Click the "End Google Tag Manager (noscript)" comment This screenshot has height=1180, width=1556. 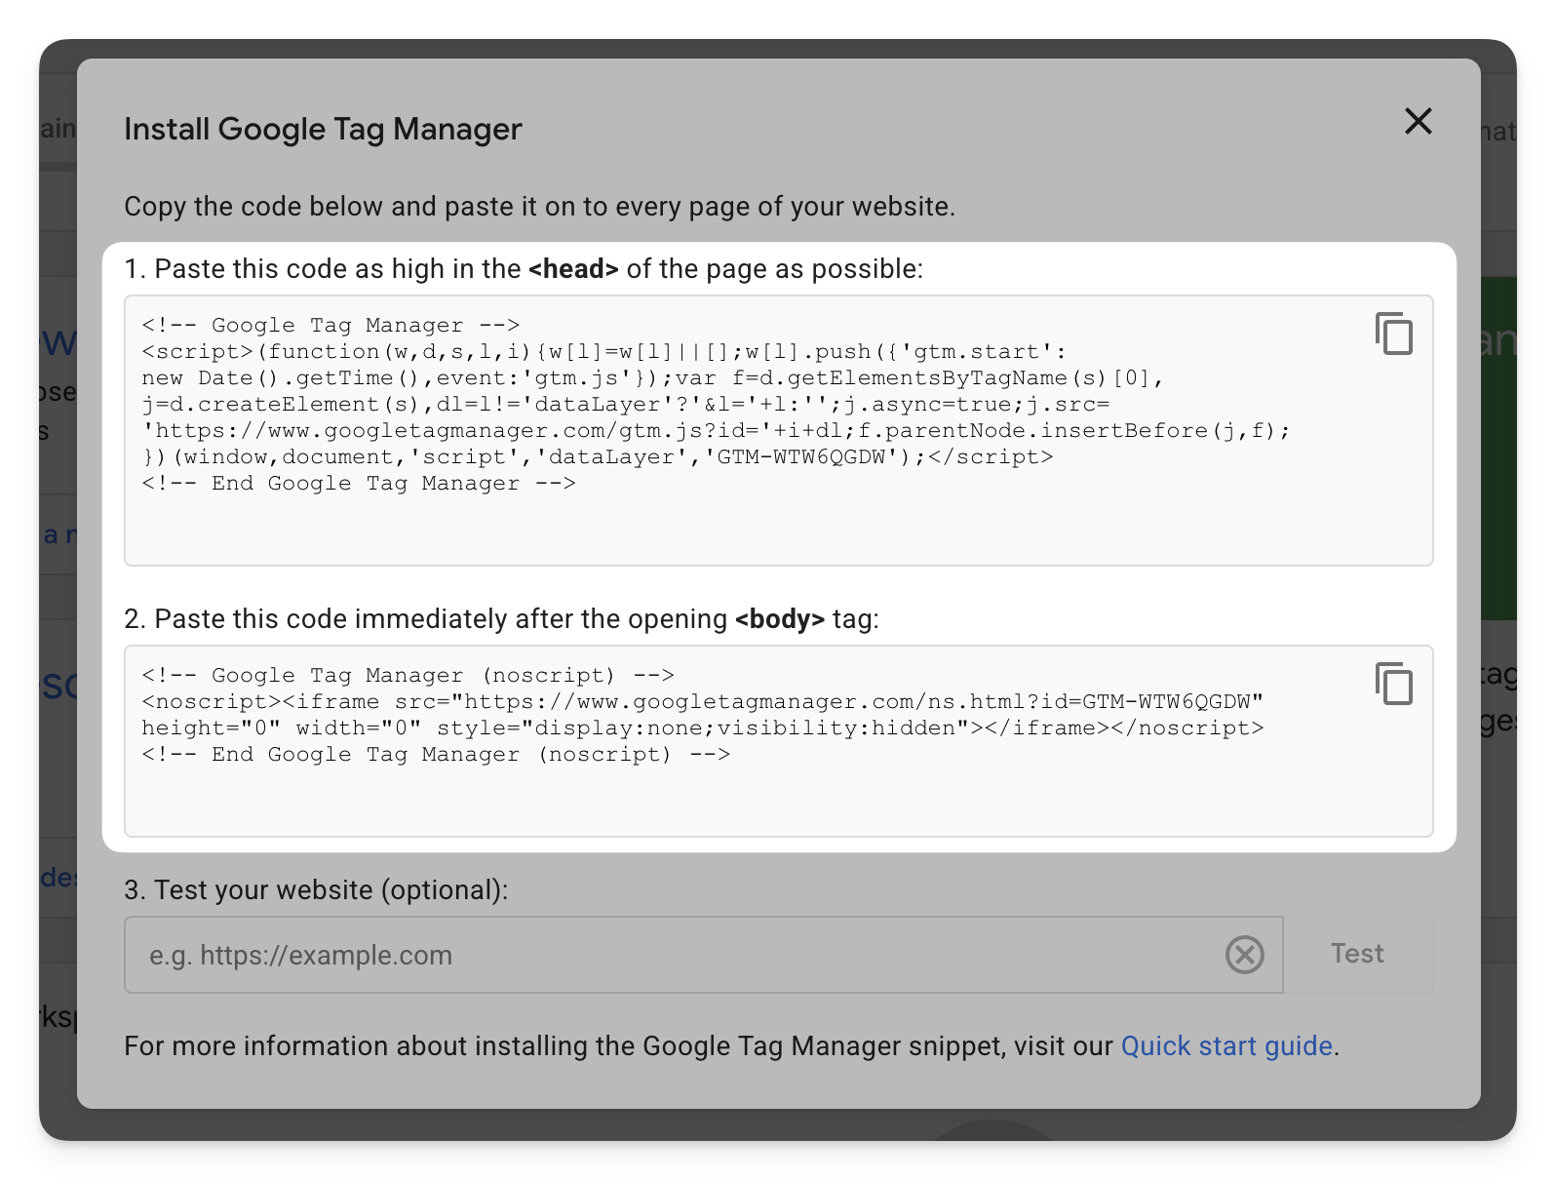pyautogui.click(x=436, y=755)
